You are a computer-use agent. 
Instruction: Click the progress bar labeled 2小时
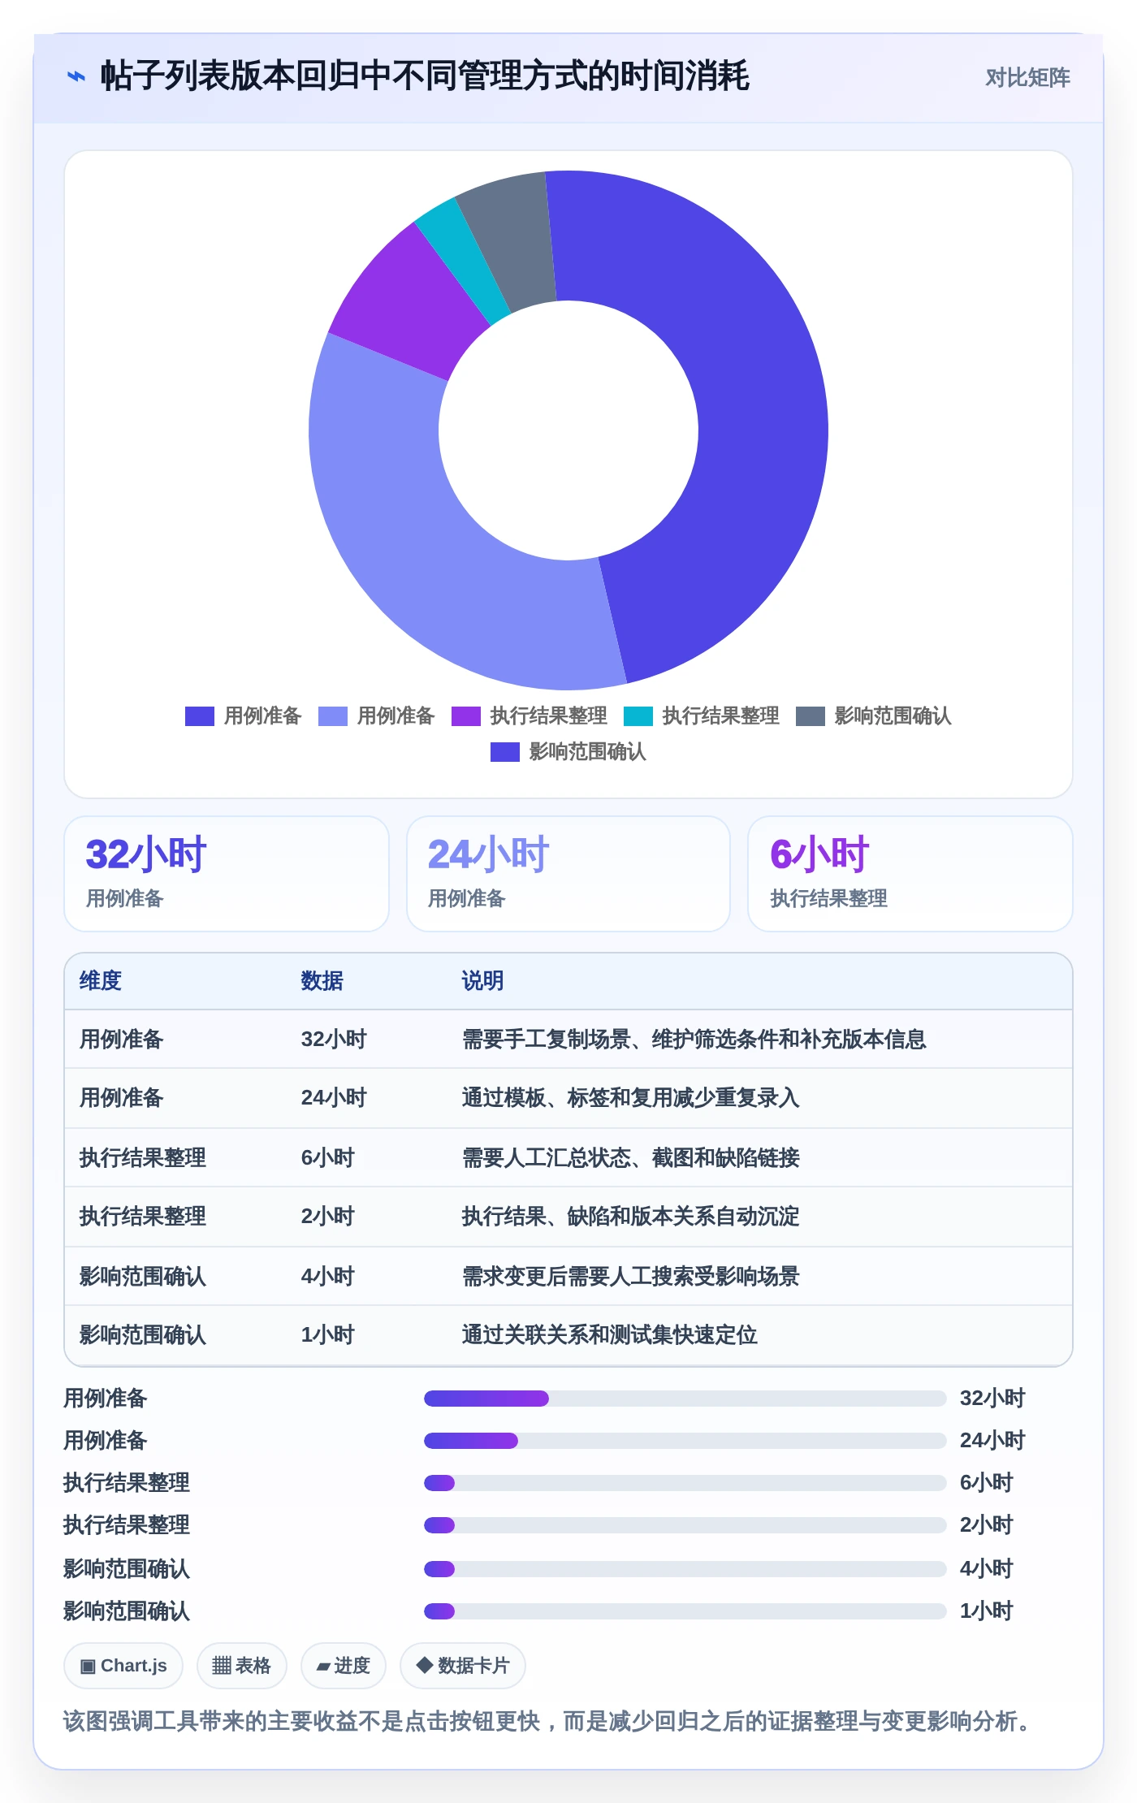tap(685, 1525)
